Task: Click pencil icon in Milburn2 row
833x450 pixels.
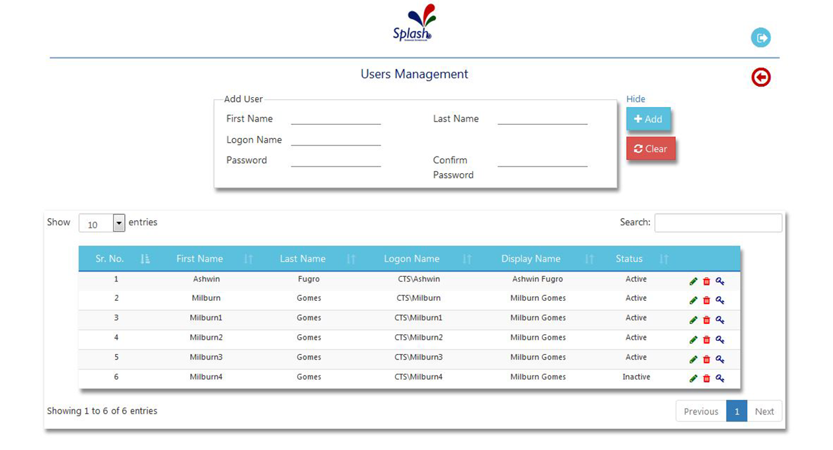Action: [693, 340]
